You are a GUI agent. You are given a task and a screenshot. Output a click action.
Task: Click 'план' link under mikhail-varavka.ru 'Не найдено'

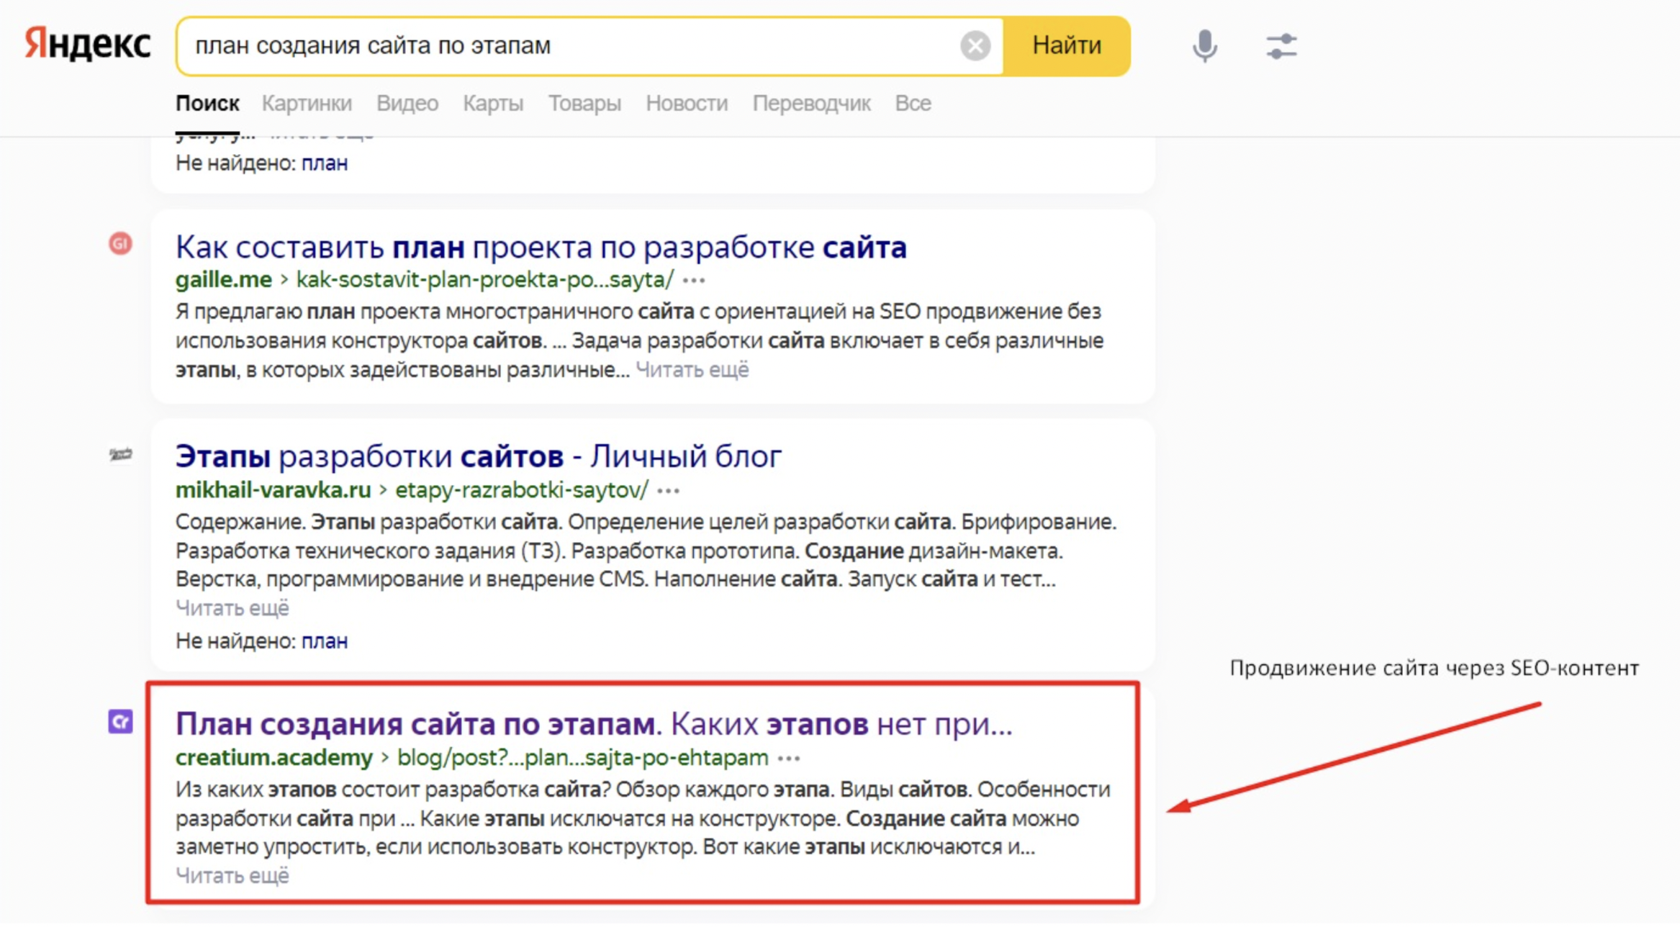click(x=325, y=641)
